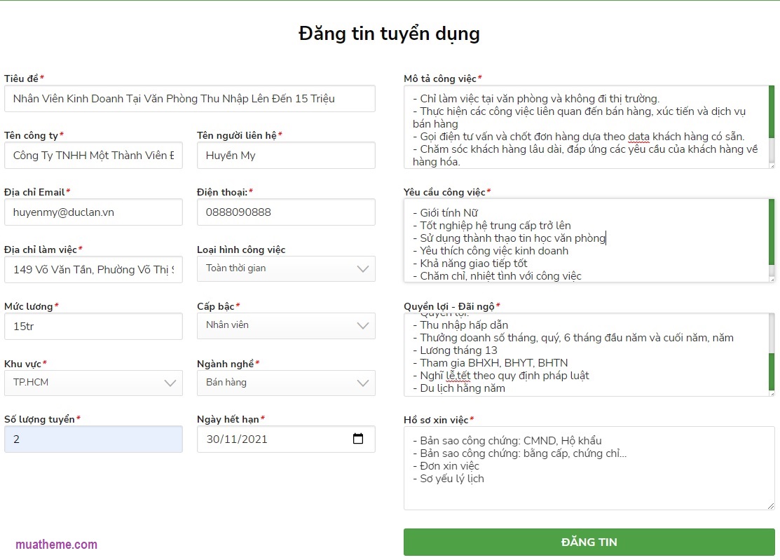Open the Ngành nghề dropdown

point(286,383)
